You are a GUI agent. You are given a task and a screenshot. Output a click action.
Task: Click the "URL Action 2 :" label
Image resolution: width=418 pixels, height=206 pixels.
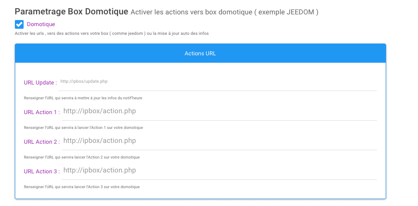coord(42,142)
